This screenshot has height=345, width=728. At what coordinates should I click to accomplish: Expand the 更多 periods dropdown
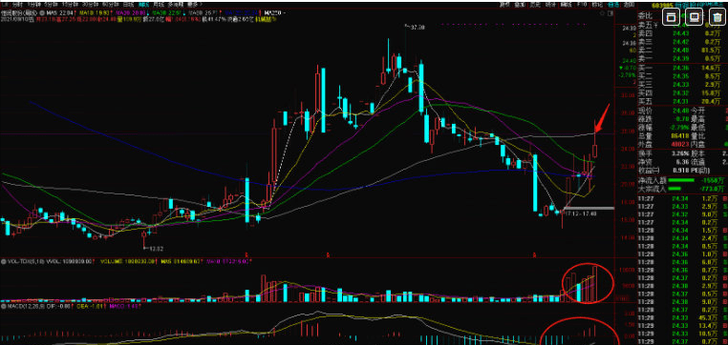point(194,4)
